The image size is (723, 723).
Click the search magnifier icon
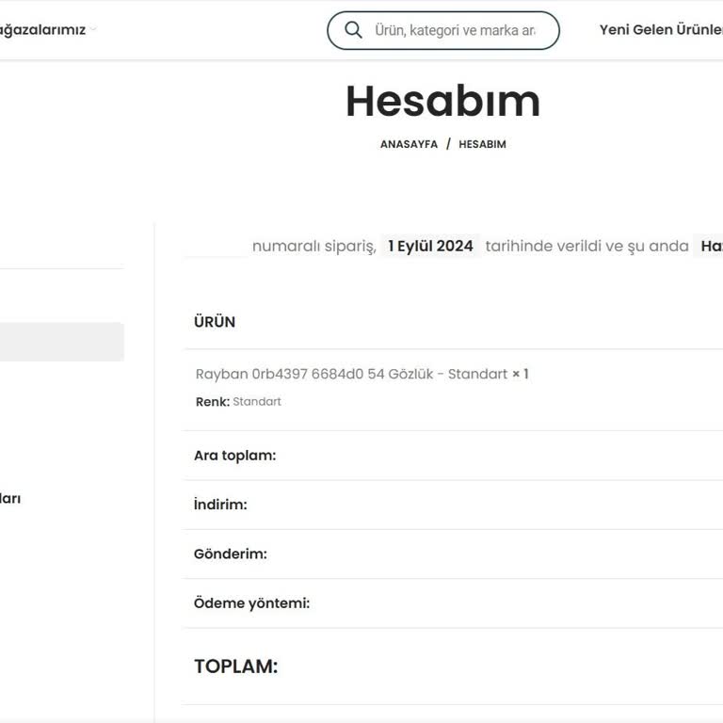[353, 30]
